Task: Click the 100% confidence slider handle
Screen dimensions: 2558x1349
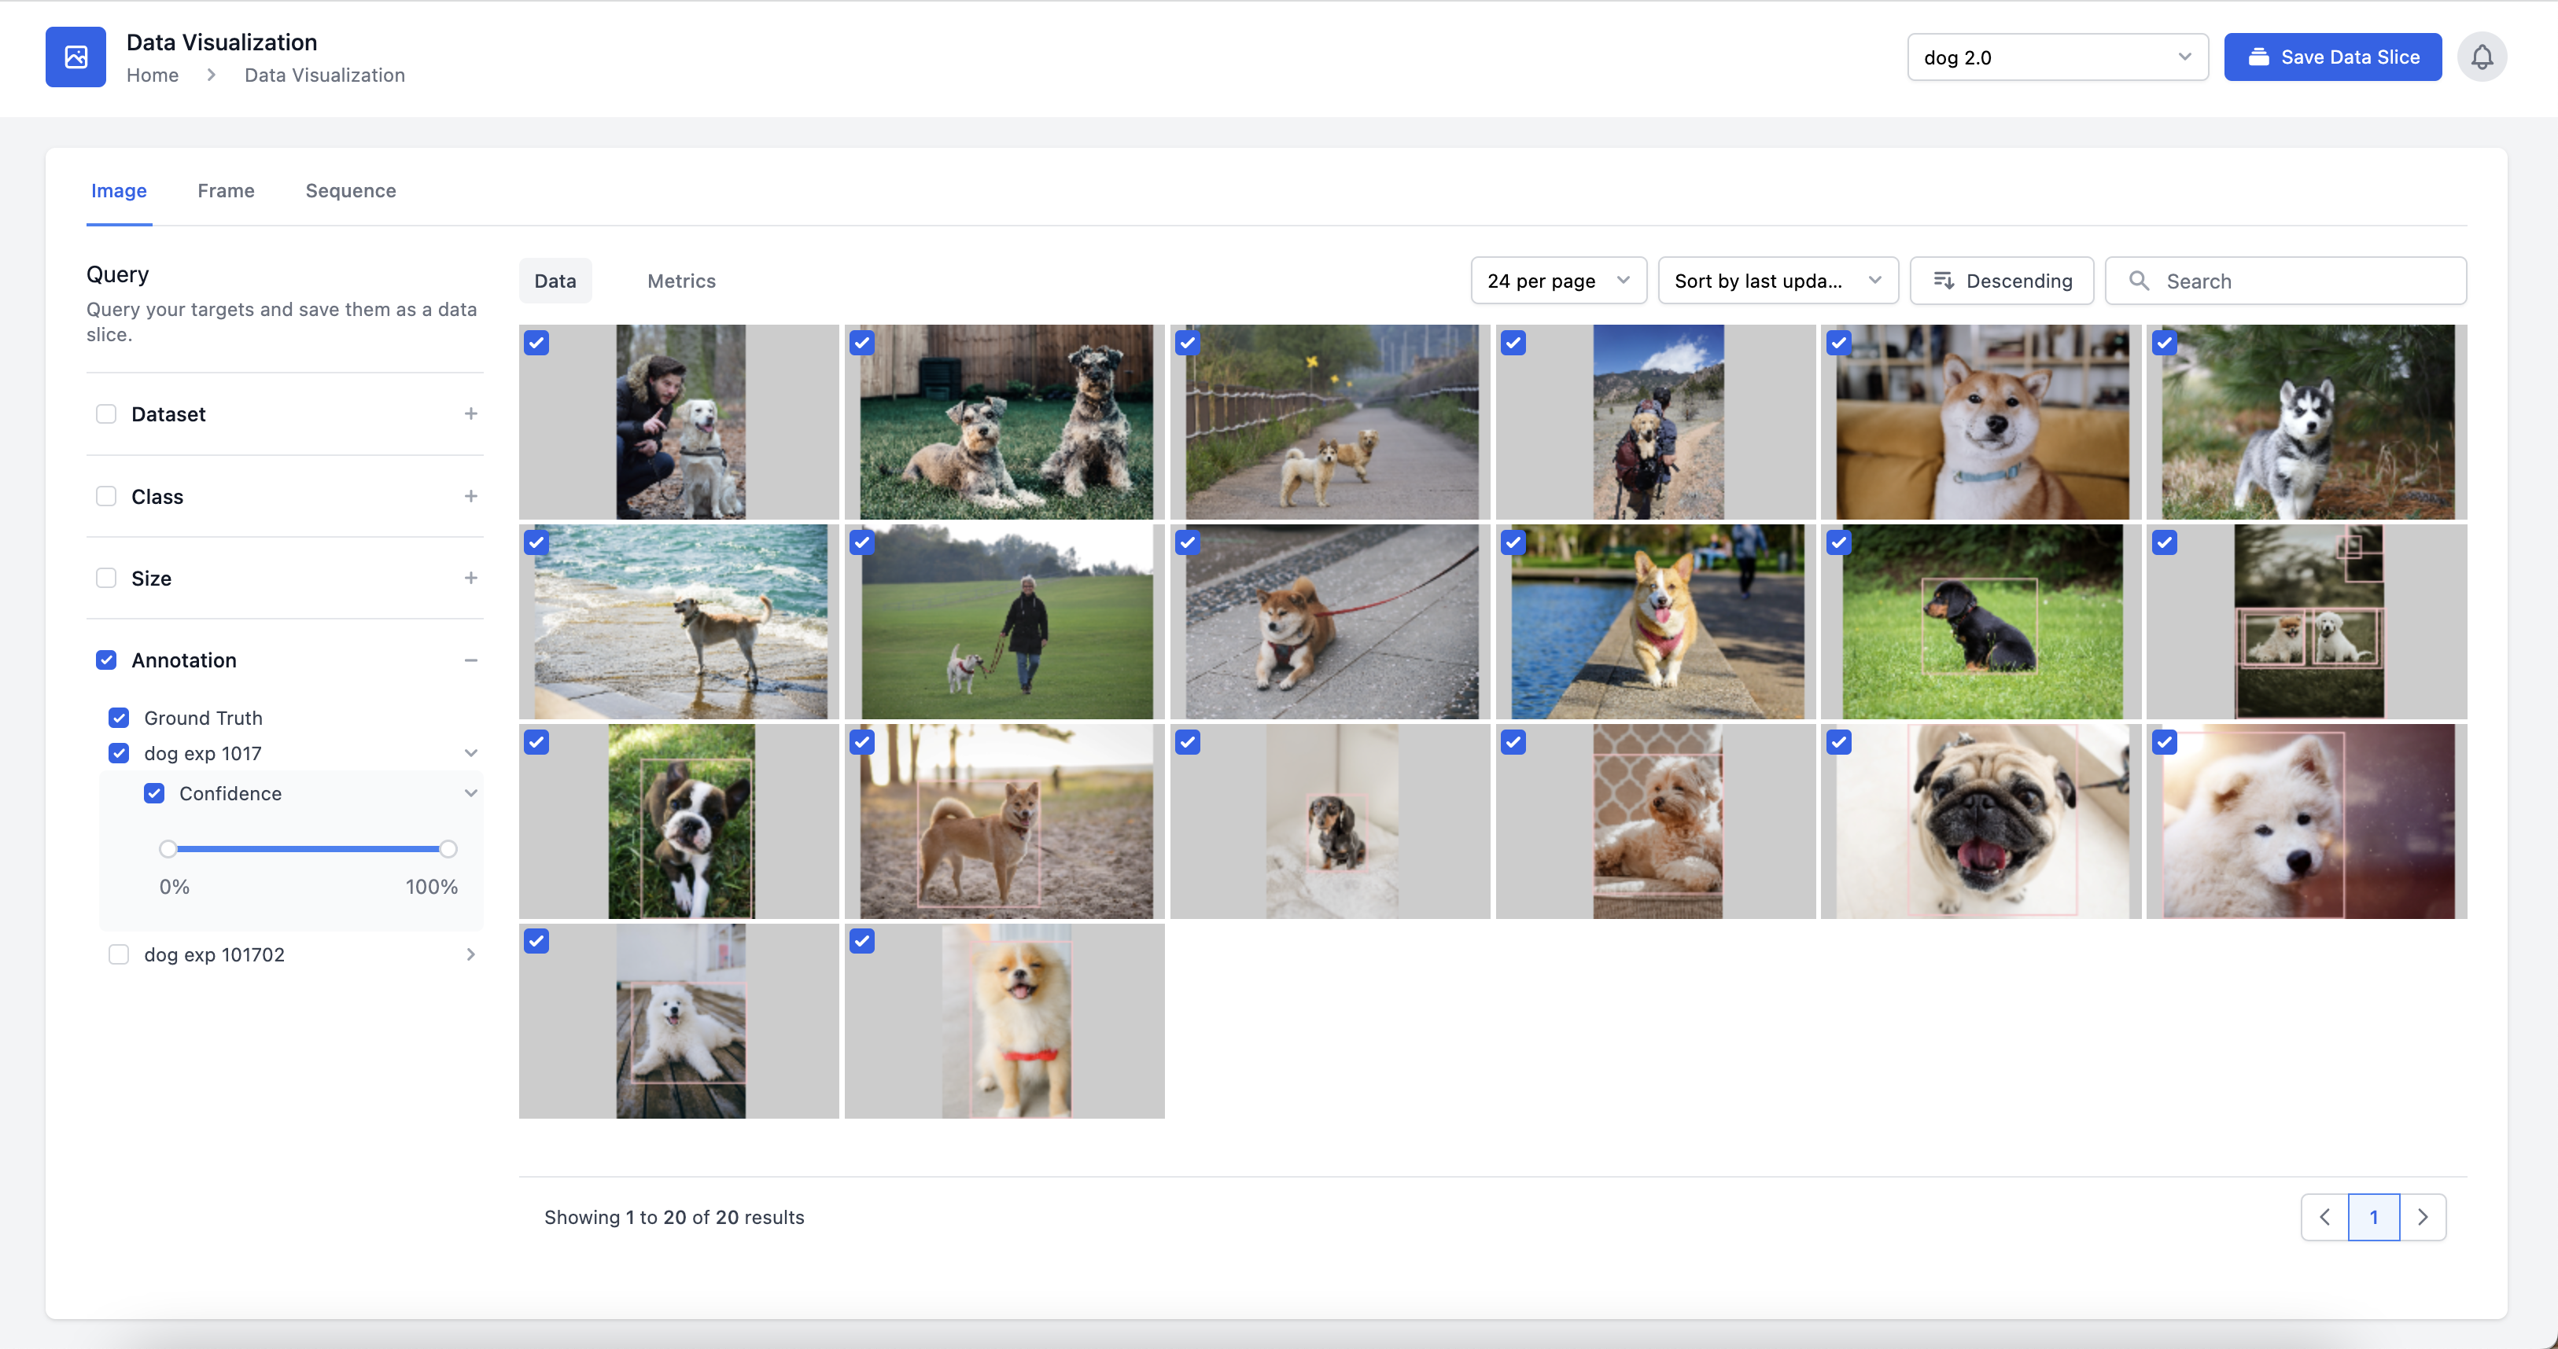Action: tap(448, 849)
